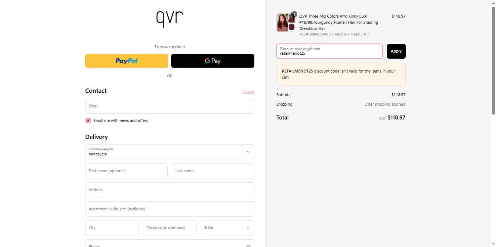The width and height of the screenshot is (496, 247).
Task: Click the help icon in the Phone field
Action: (x=248, y=246)
